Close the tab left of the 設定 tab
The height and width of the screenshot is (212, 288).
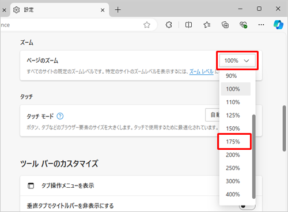tap(4, 10)
